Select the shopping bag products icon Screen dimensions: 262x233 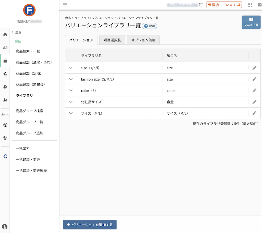[x=5, y=61]
